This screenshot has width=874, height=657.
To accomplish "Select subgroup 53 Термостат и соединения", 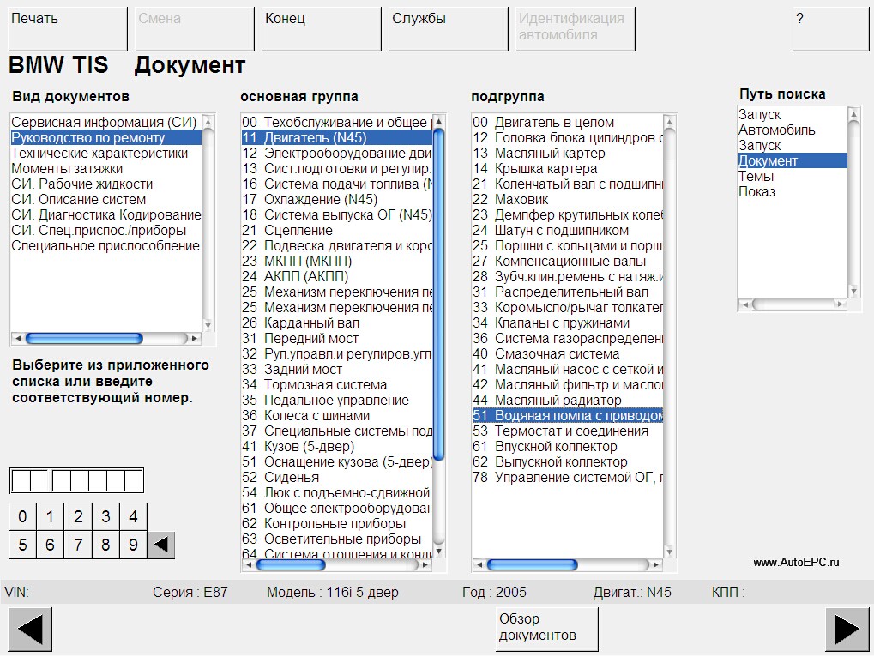I will 568,431.
